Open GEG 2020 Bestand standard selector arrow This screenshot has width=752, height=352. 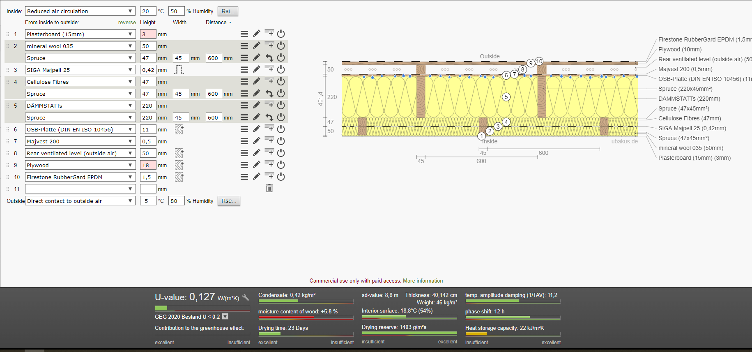point(225,317)
